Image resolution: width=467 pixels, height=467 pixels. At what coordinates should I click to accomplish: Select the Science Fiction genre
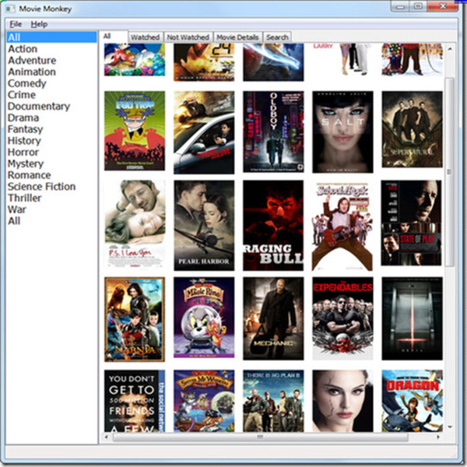[42, 187]
